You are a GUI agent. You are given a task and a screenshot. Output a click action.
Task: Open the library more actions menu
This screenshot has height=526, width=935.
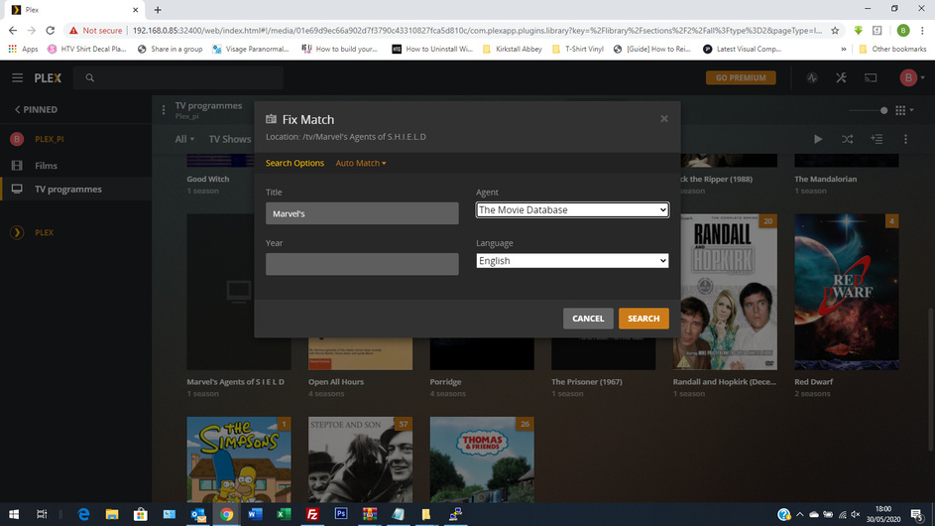click(905, 139)
